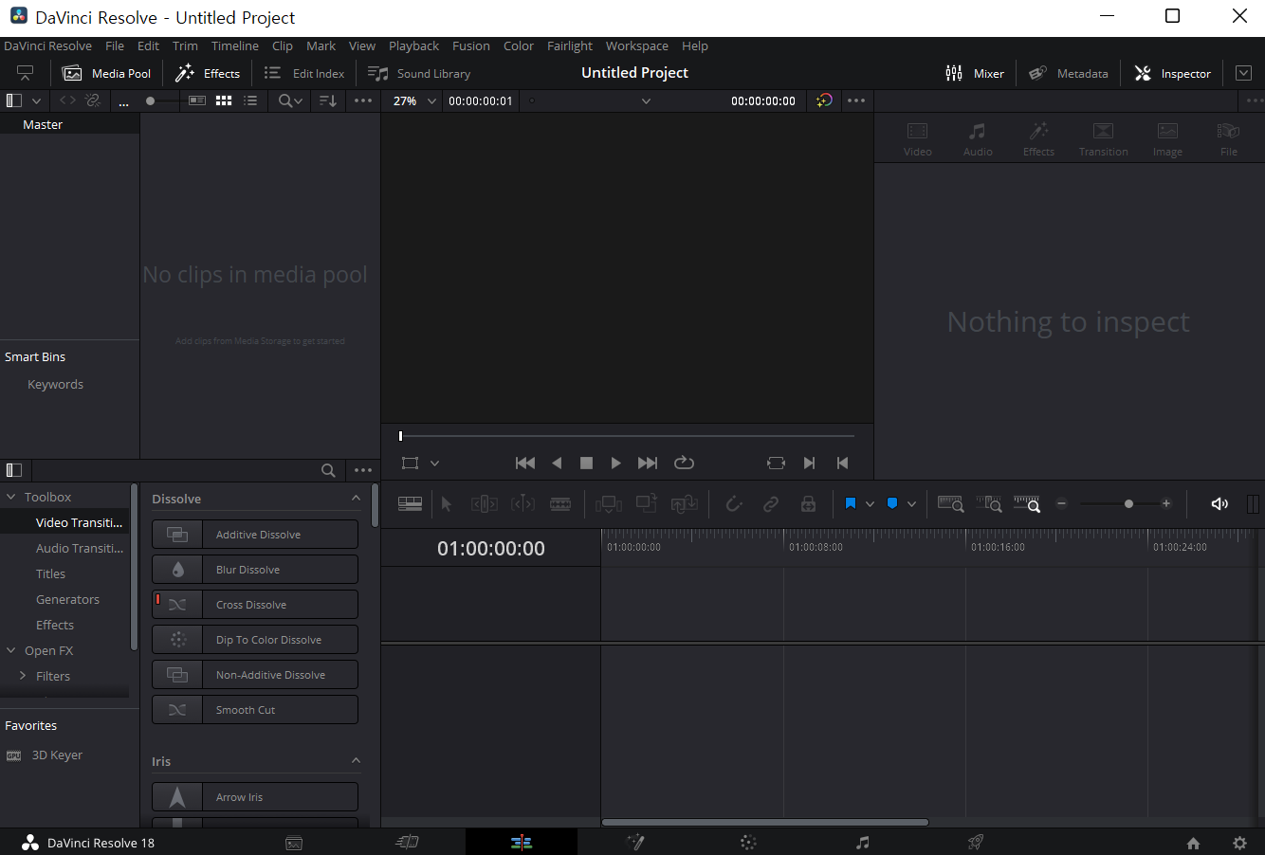Open the timeline name dropdown in viewer

coord(646,100)
